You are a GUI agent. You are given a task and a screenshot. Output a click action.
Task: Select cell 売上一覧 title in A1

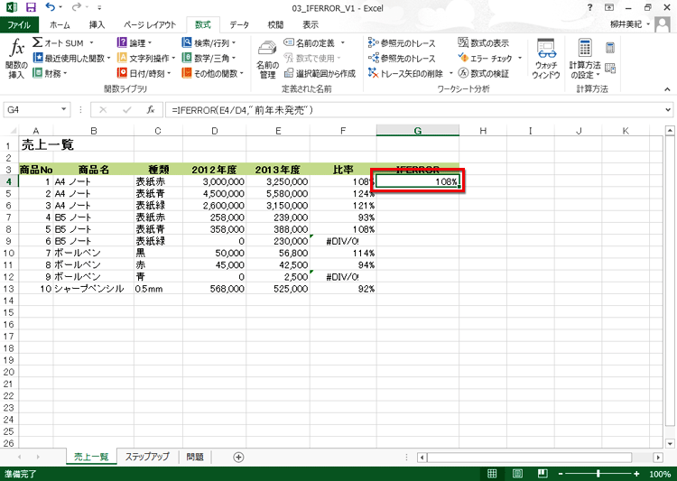pyautogui.click(x=48, y=144)
